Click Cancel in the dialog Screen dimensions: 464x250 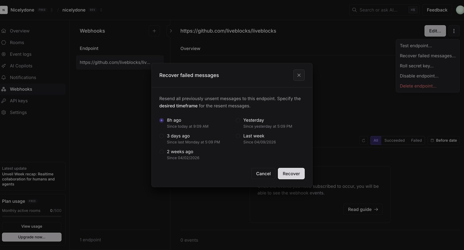[263, 174]
